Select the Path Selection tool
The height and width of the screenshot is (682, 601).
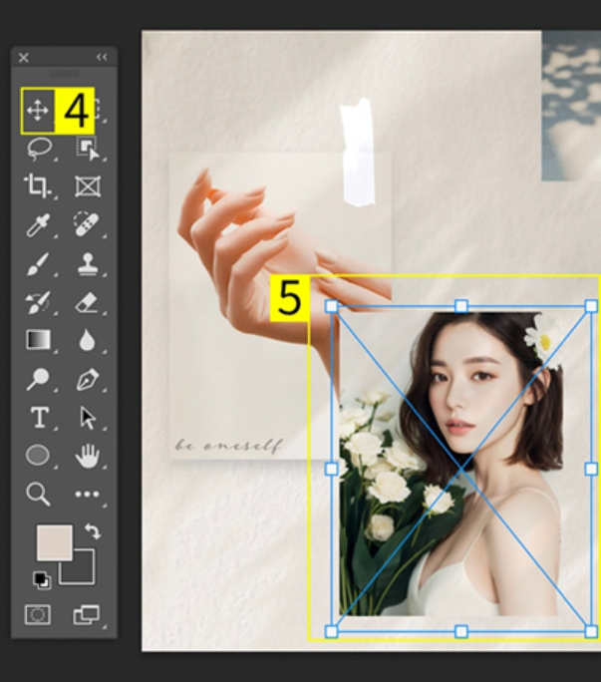click(89, 418)
